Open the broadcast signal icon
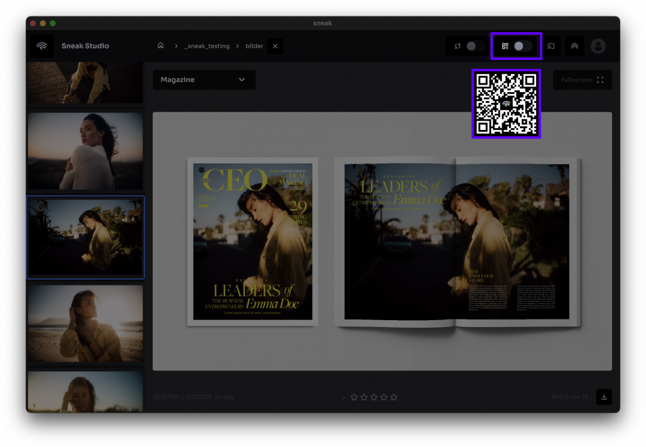The image size is (646, 447). (574, 46)
